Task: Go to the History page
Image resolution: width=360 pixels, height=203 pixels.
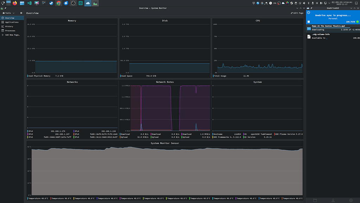Action: (9, 26)
